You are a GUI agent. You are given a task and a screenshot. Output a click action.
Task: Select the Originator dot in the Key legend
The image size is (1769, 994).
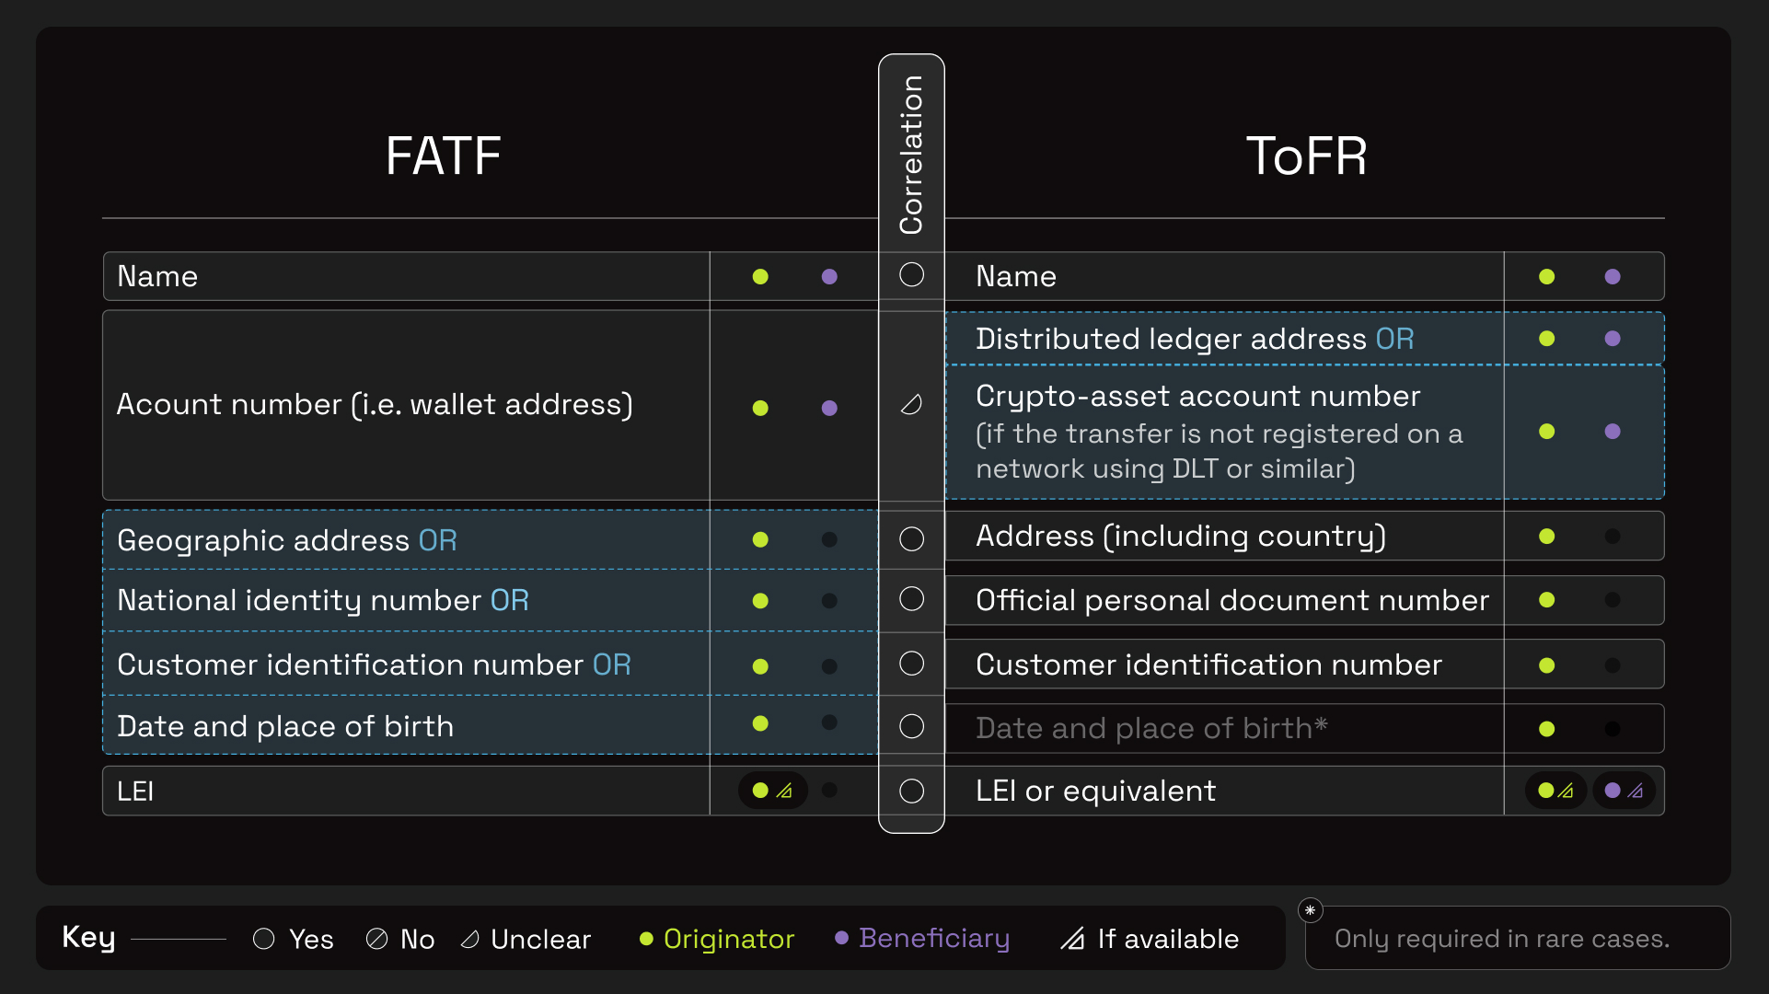pyautogui.click(x=647, y=939)
